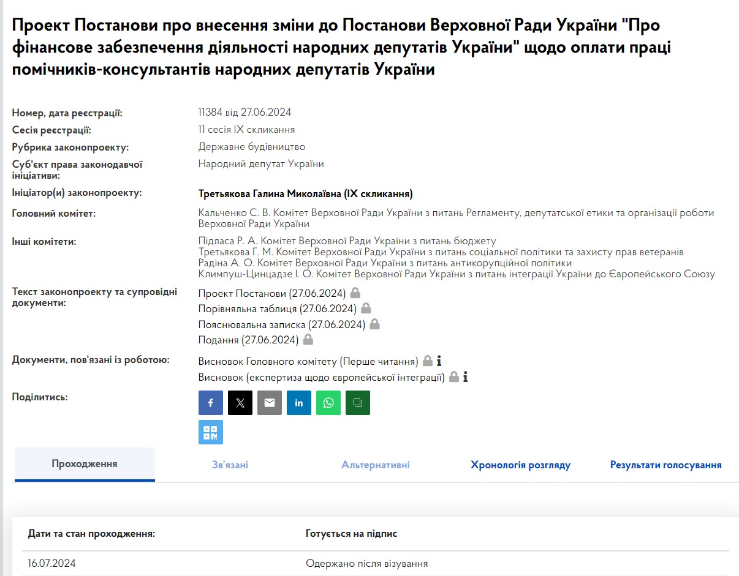This screenshot has width=739, height=576.
Task: Copy the link with the copy icon
Action: pyautogui.click(x=358, y=403)
